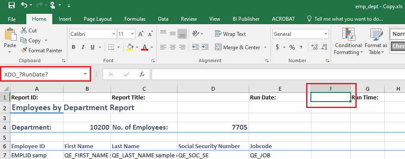This screenshot has width=405, height=159.
Task: Click the Orientation text angle icon
Action: click(x=195, y=34)
